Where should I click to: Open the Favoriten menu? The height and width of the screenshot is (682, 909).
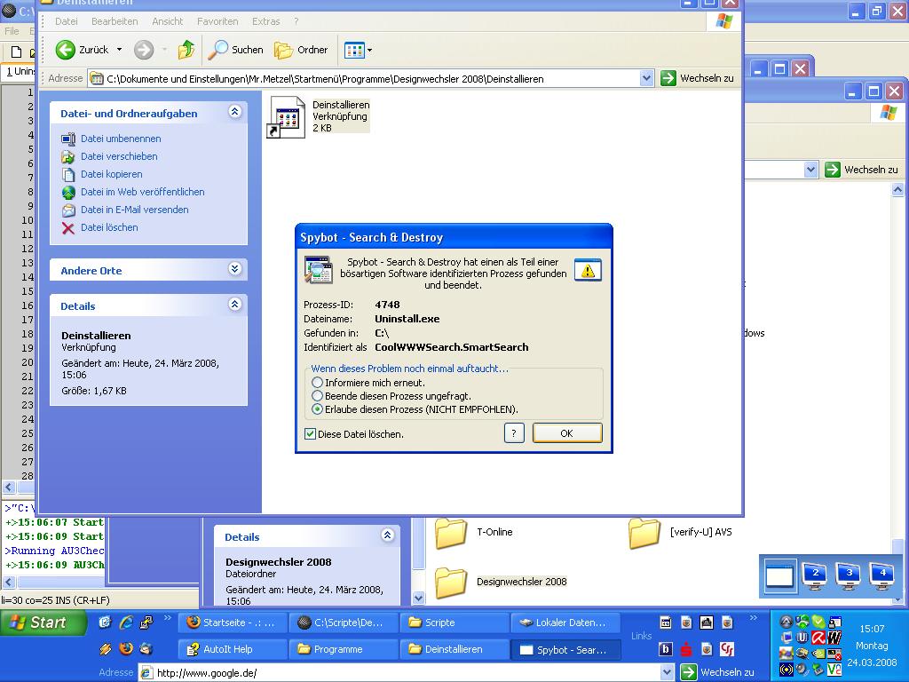point(217,21)
